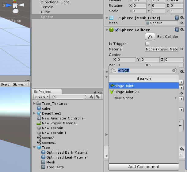This screenshot has width=187, height=172.
Task: Select Sphere in the Hierarchy
Action: pyautogui.click(x=67, y=17)
